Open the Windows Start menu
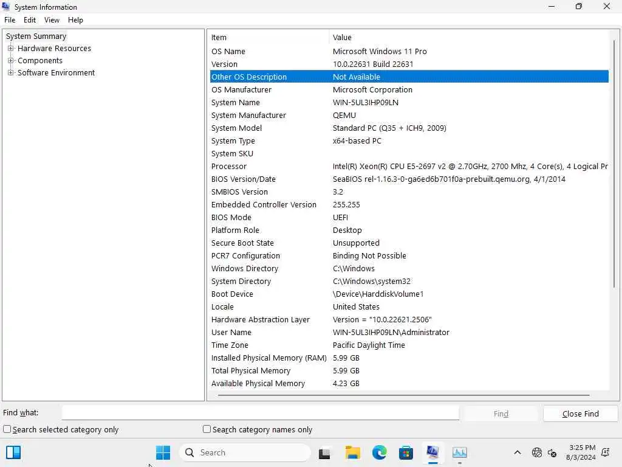 point(163,452)
